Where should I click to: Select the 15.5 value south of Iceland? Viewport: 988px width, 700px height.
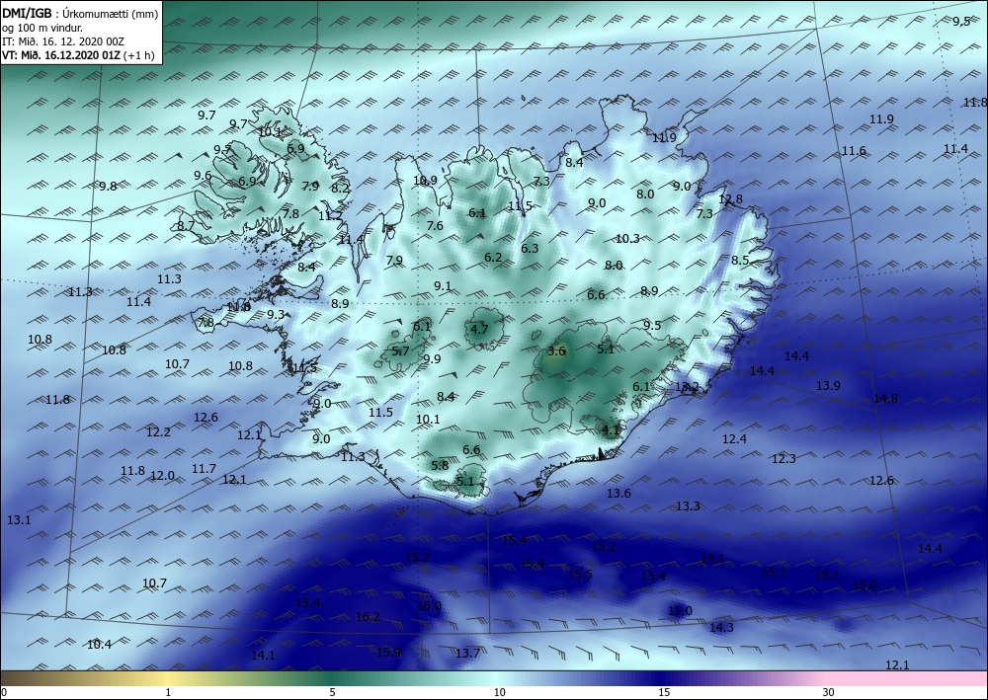pyautogui.click(x=580, y=574)
